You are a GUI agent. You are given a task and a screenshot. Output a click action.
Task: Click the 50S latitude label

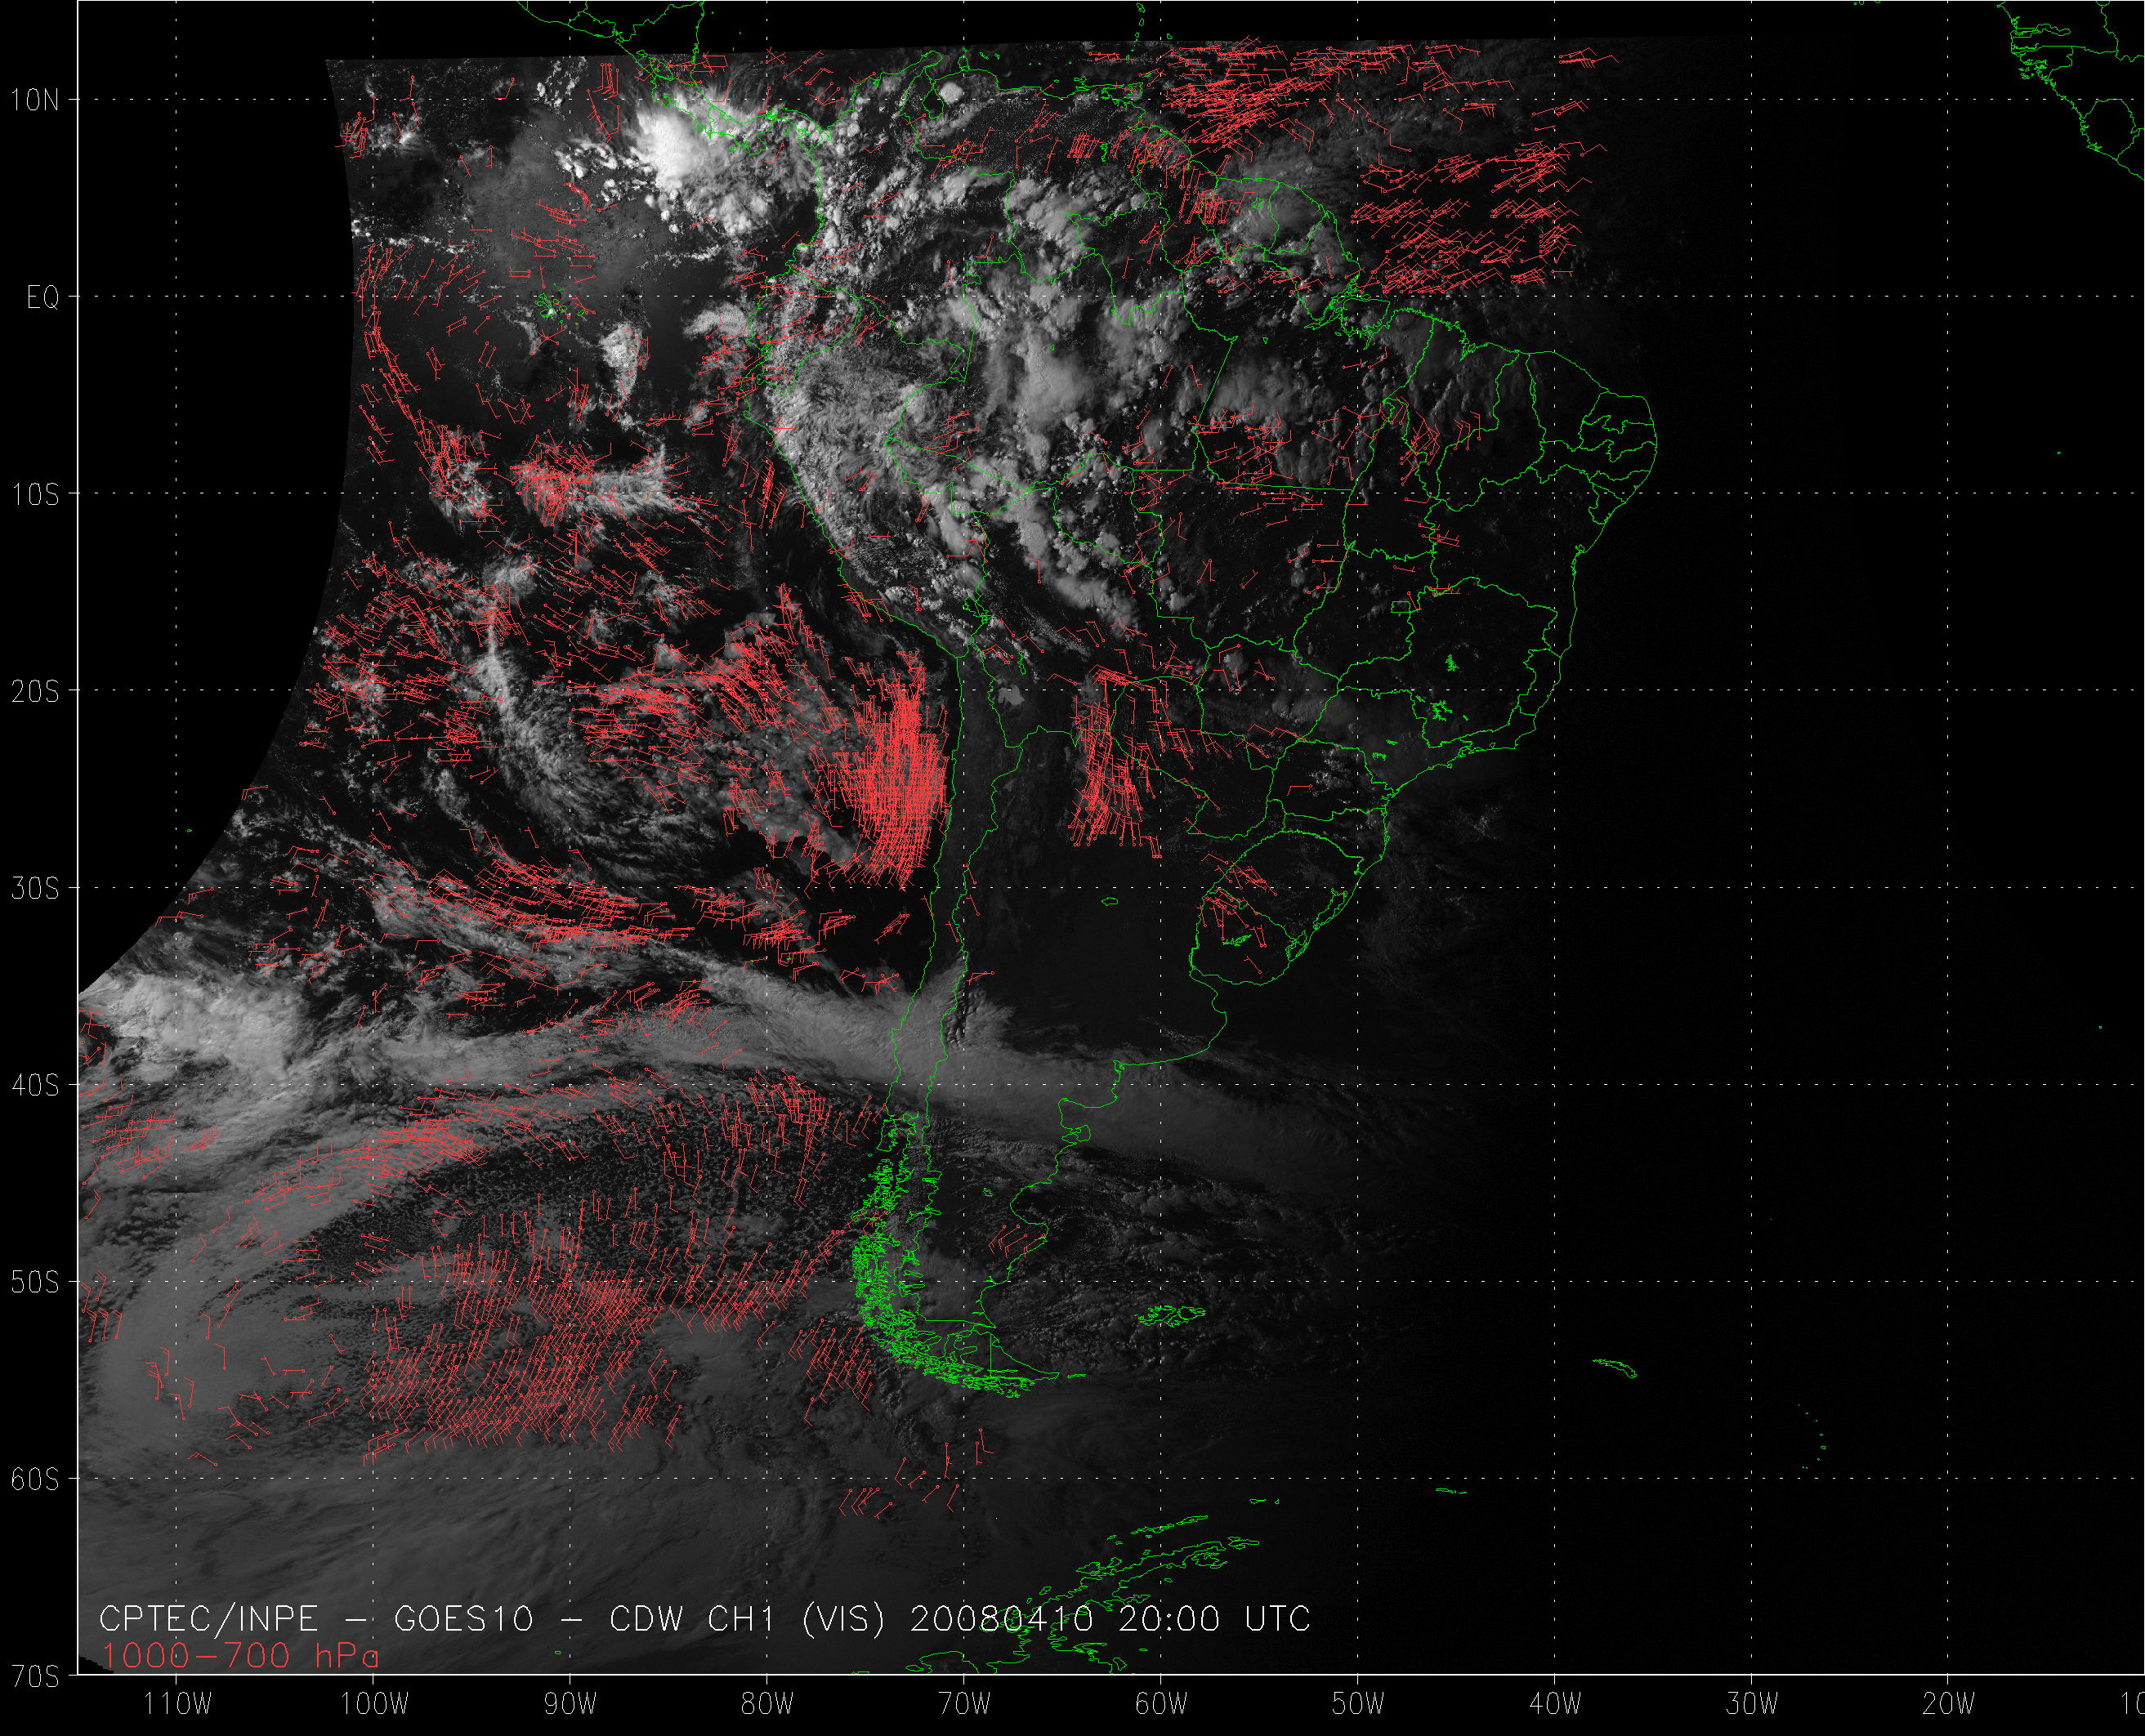click(x=35, y=1283)
